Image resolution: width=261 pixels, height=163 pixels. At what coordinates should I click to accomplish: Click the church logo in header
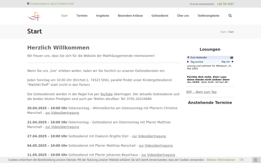[x=34, y=16]
